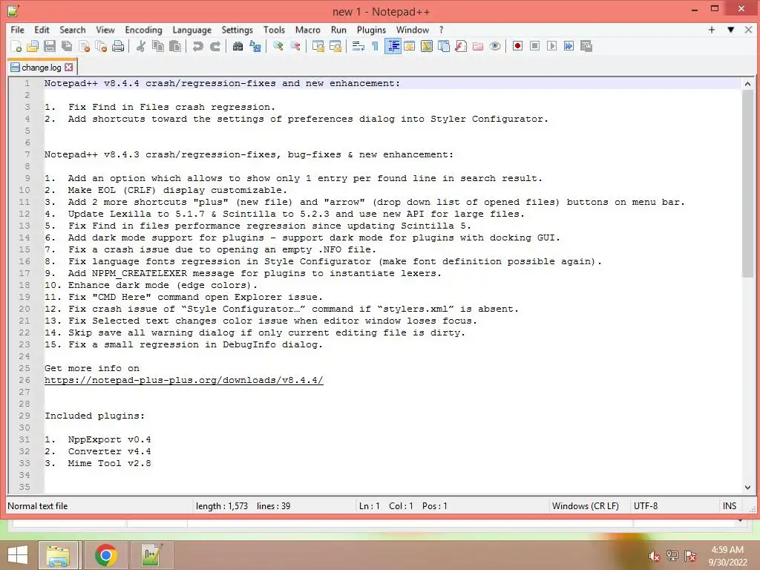This screenshot has width=760, height=570.
Task: Open Define your language toolbar icon
Action: [x=410, y=46]
